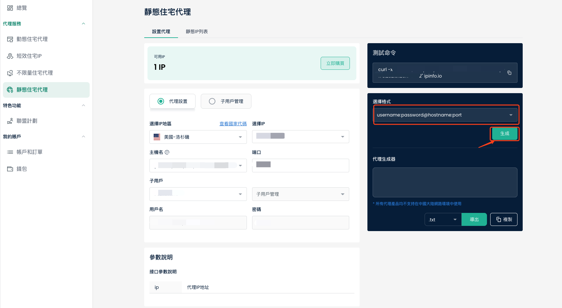Open the 聯盟計劃 affiliate page
The width and height of the screenshot is (562, 308).
click(28, 121)
